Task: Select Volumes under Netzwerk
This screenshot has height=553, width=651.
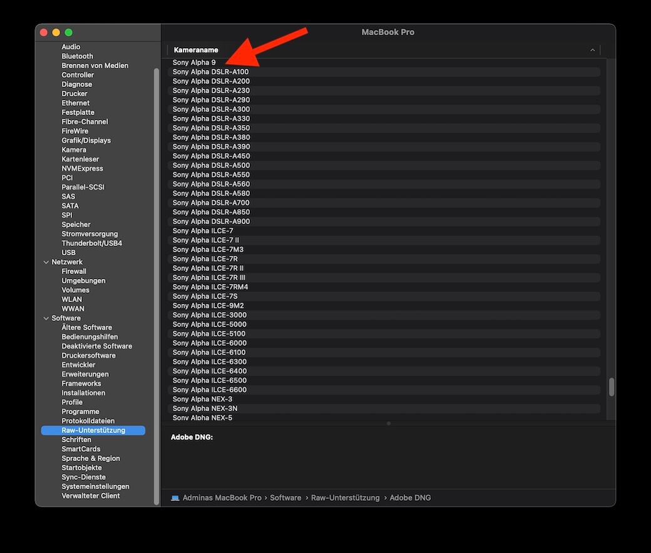Action: coord(75,290)
